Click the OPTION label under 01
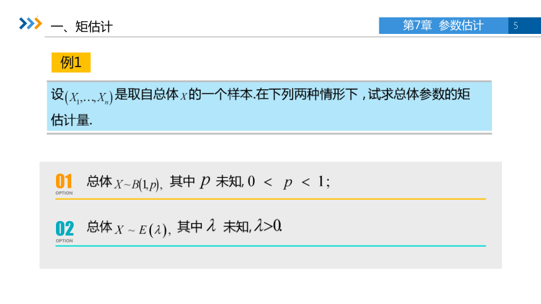The image size is (541, 304). pyautogui.click(x=64, y=193)
